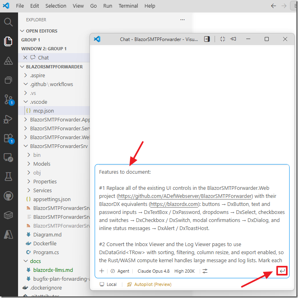Send the chat message with enter icon

282,271
